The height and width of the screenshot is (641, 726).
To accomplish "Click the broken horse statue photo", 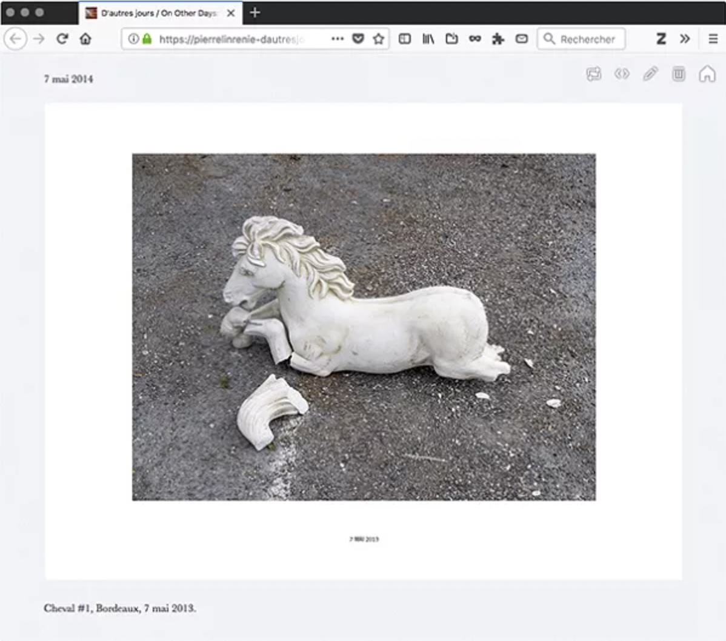I will click(x=364, y=327).
